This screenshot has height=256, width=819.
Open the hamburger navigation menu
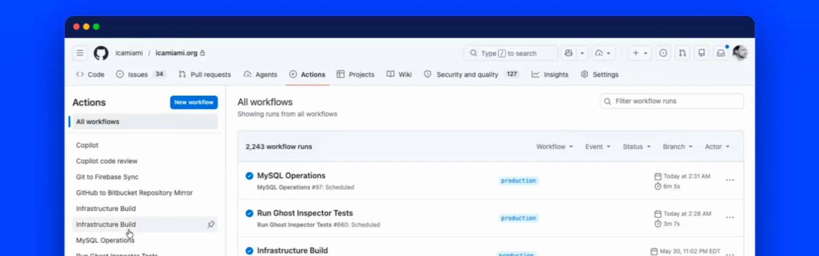point(80,53)
